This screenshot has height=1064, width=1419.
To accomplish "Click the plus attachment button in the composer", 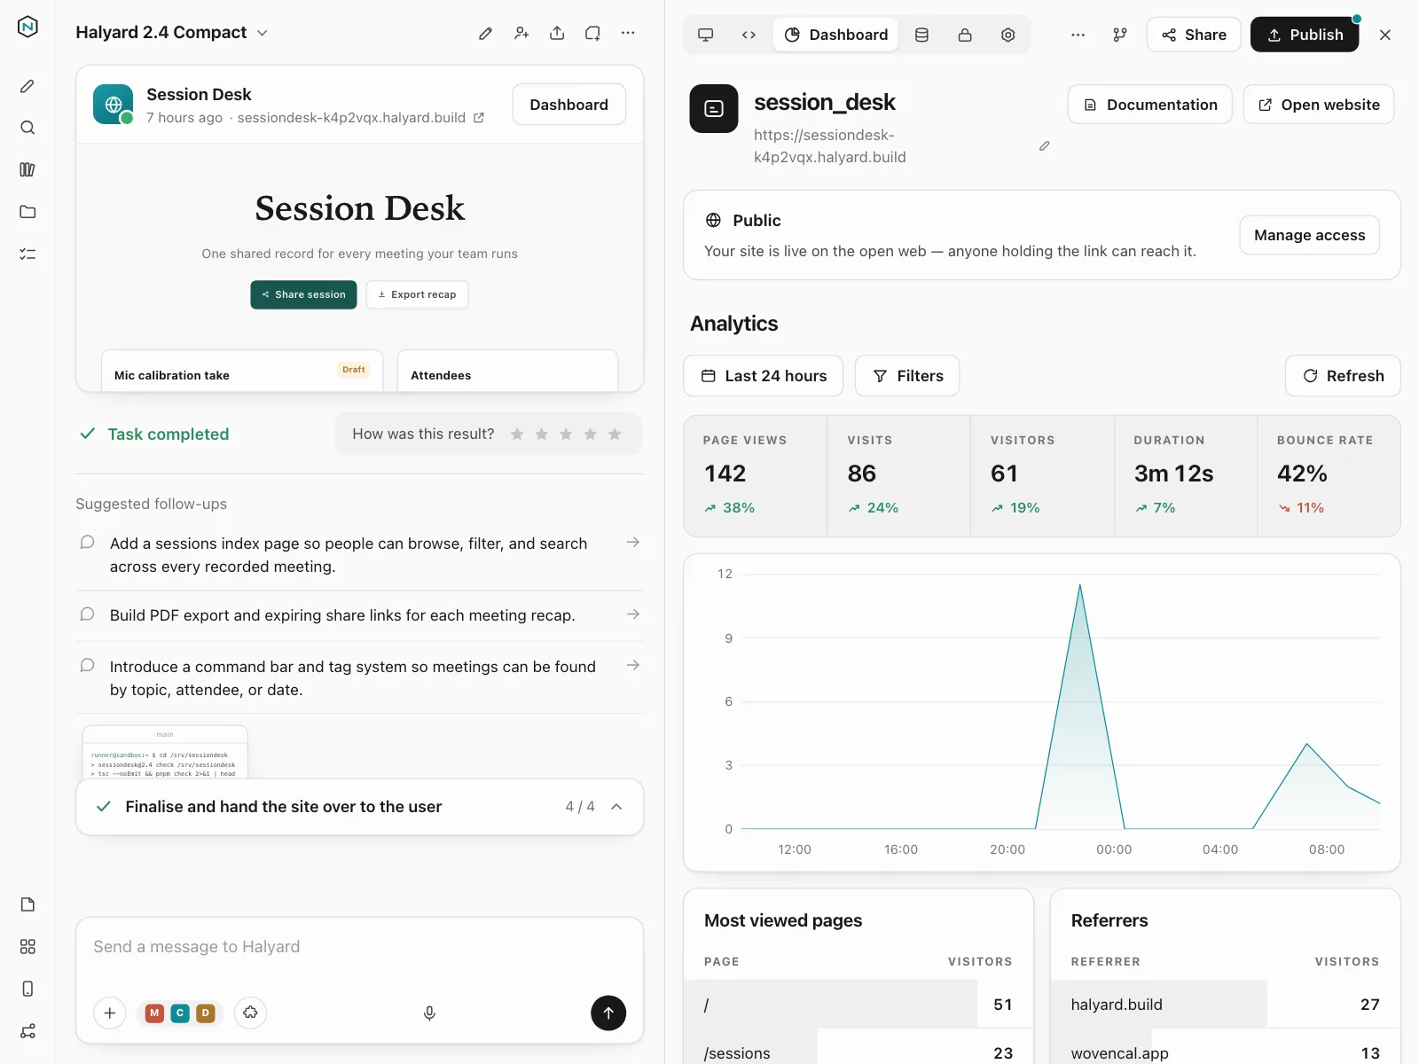I will tap(110, 1013).
